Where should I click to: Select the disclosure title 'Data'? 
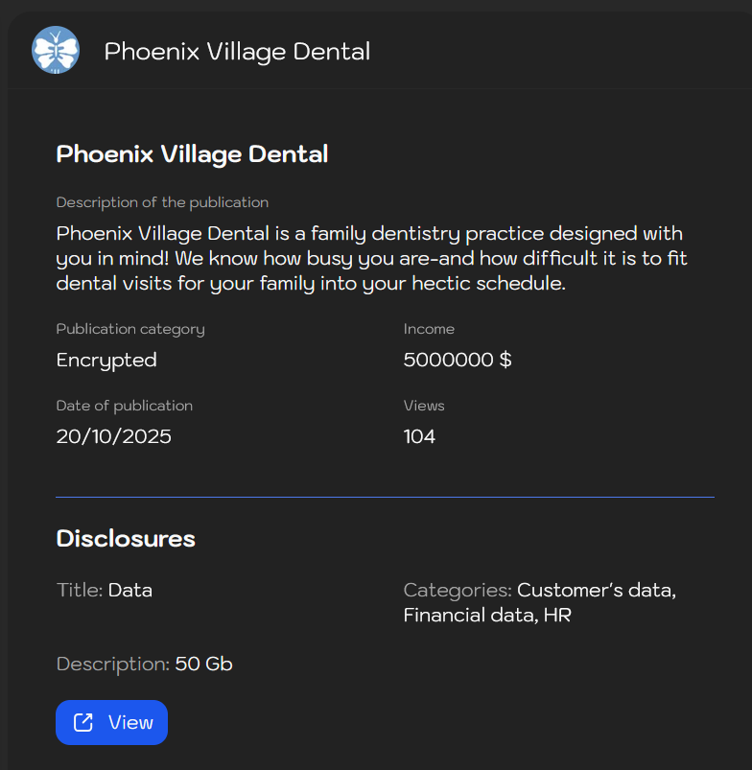tap(129, 590)
